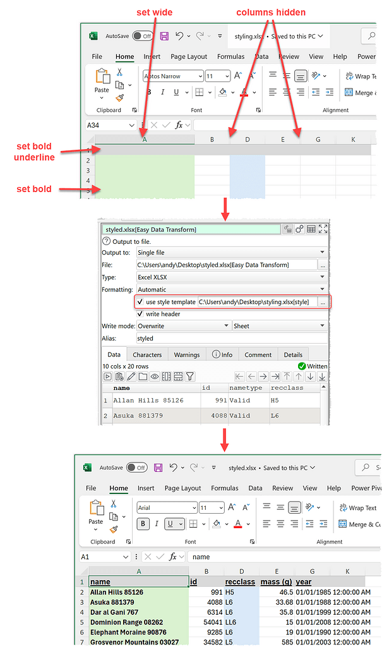Switch to Details tab in Easy Data Transform
382x647 pixels.
[x=294, y=354]
